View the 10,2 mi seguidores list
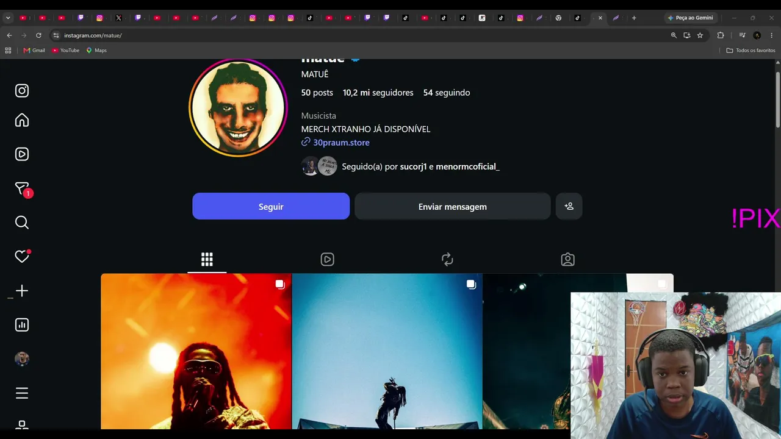Image resolution: width=781 pixels, height=439 pixels. tap(378, 93)
